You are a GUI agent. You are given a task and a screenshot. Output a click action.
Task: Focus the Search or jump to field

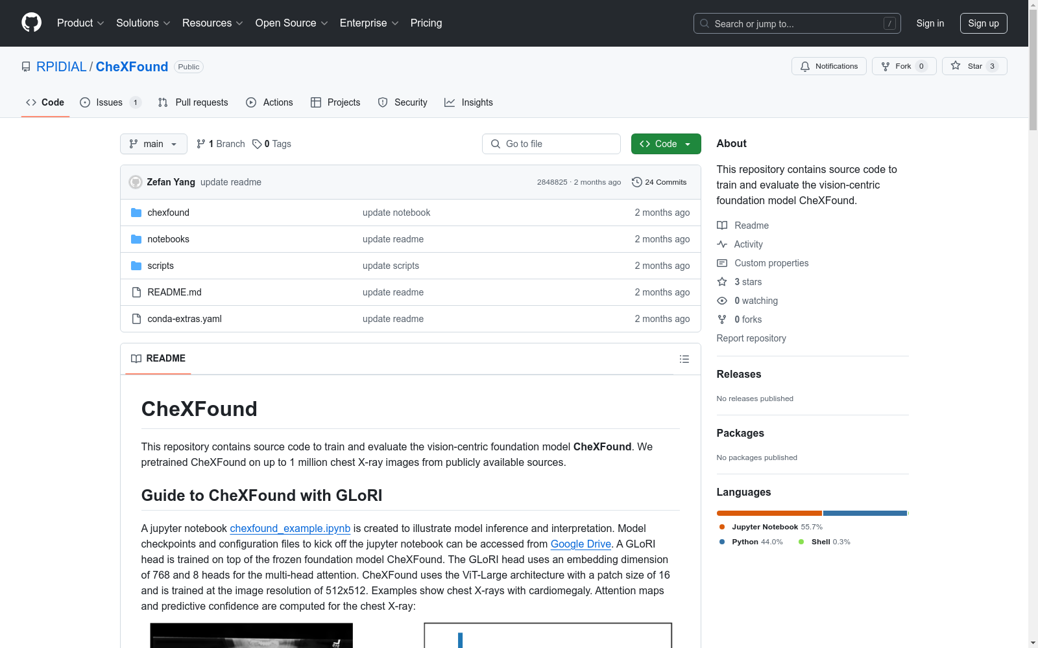[x=797, y=23]
